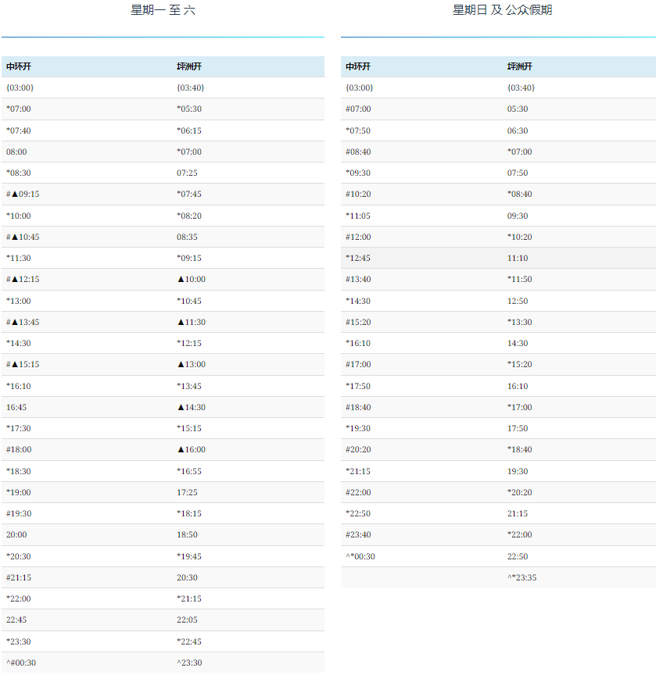Click the *08:20 time entry
This screenshot has width=656, height=675.
coord(189,216)
